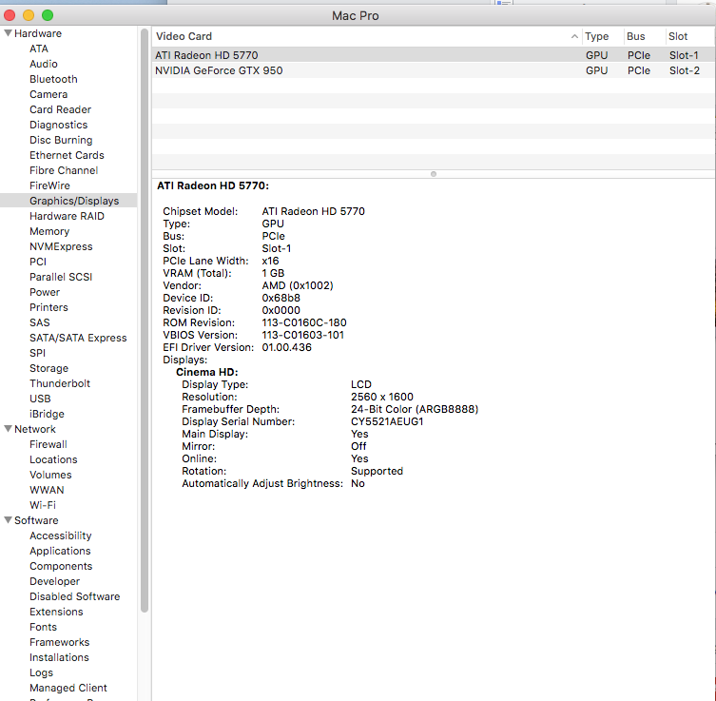Open Developer section
Image resolution: width=716 pixels, height=701 pixels.
pos(55,581)
